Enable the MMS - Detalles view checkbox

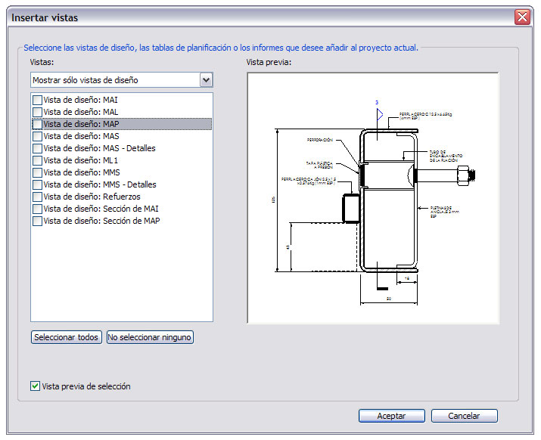point(37,184)
